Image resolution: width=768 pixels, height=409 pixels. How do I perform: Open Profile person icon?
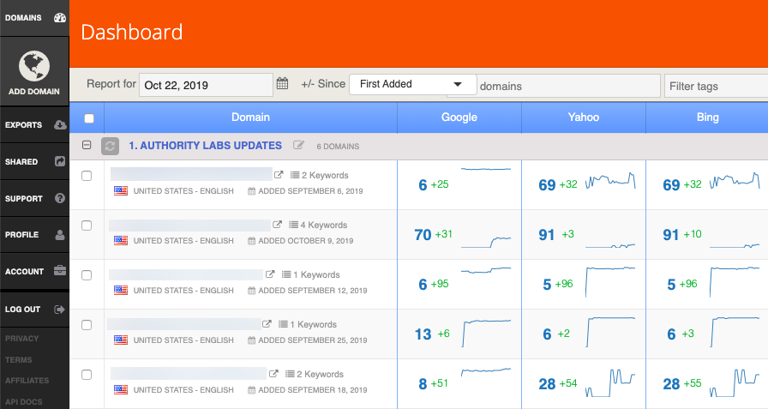(60, 235)
